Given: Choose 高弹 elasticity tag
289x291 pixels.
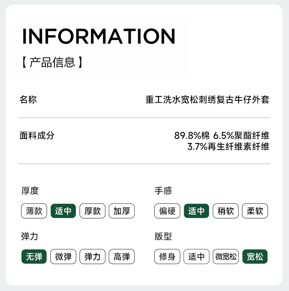Looking at the screenshot, I should click(x=122, y=257).
